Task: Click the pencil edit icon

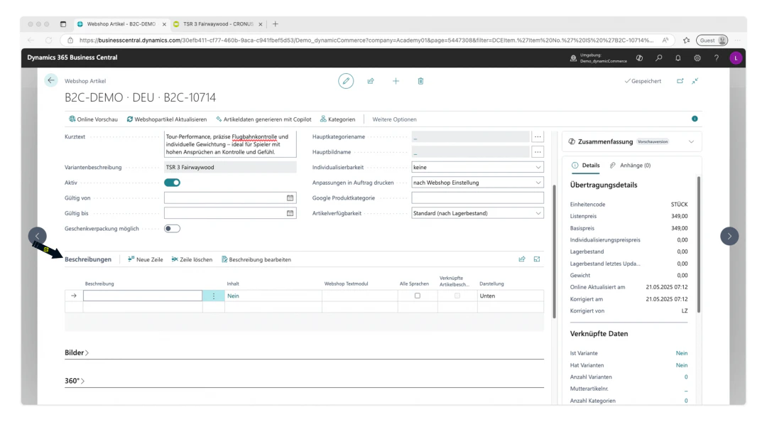Action: pyautogui.click(x=346, y=81)
